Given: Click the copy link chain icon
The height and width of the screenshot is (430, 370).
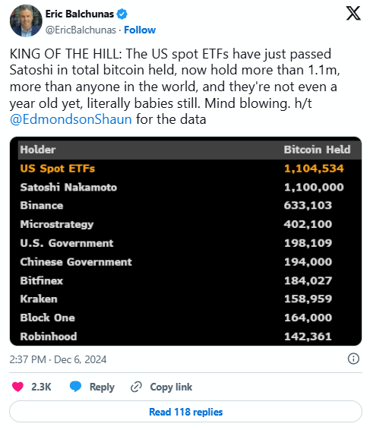Looking at the screenshot, I should pyautogui.click(x=136, y=387).
